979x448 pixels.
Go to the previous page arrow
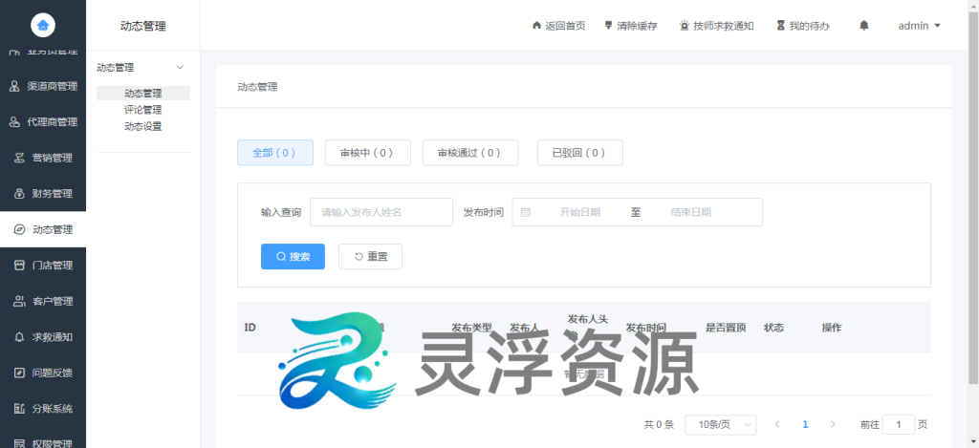tap(777, 424)
